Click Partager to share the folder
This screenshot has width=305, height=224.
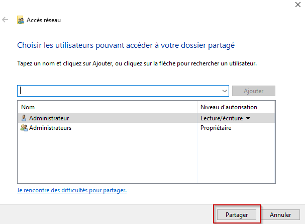[x=237, y=214]
